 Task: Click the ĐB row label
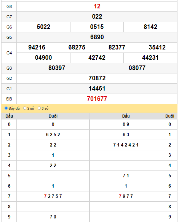[x=9, y=99]
